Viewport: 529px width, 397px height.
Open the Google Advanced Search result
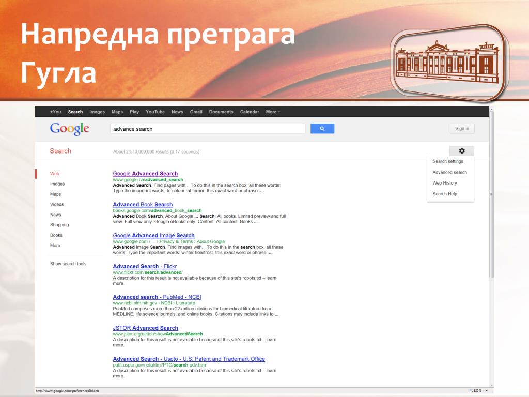(x=145, y=174)
